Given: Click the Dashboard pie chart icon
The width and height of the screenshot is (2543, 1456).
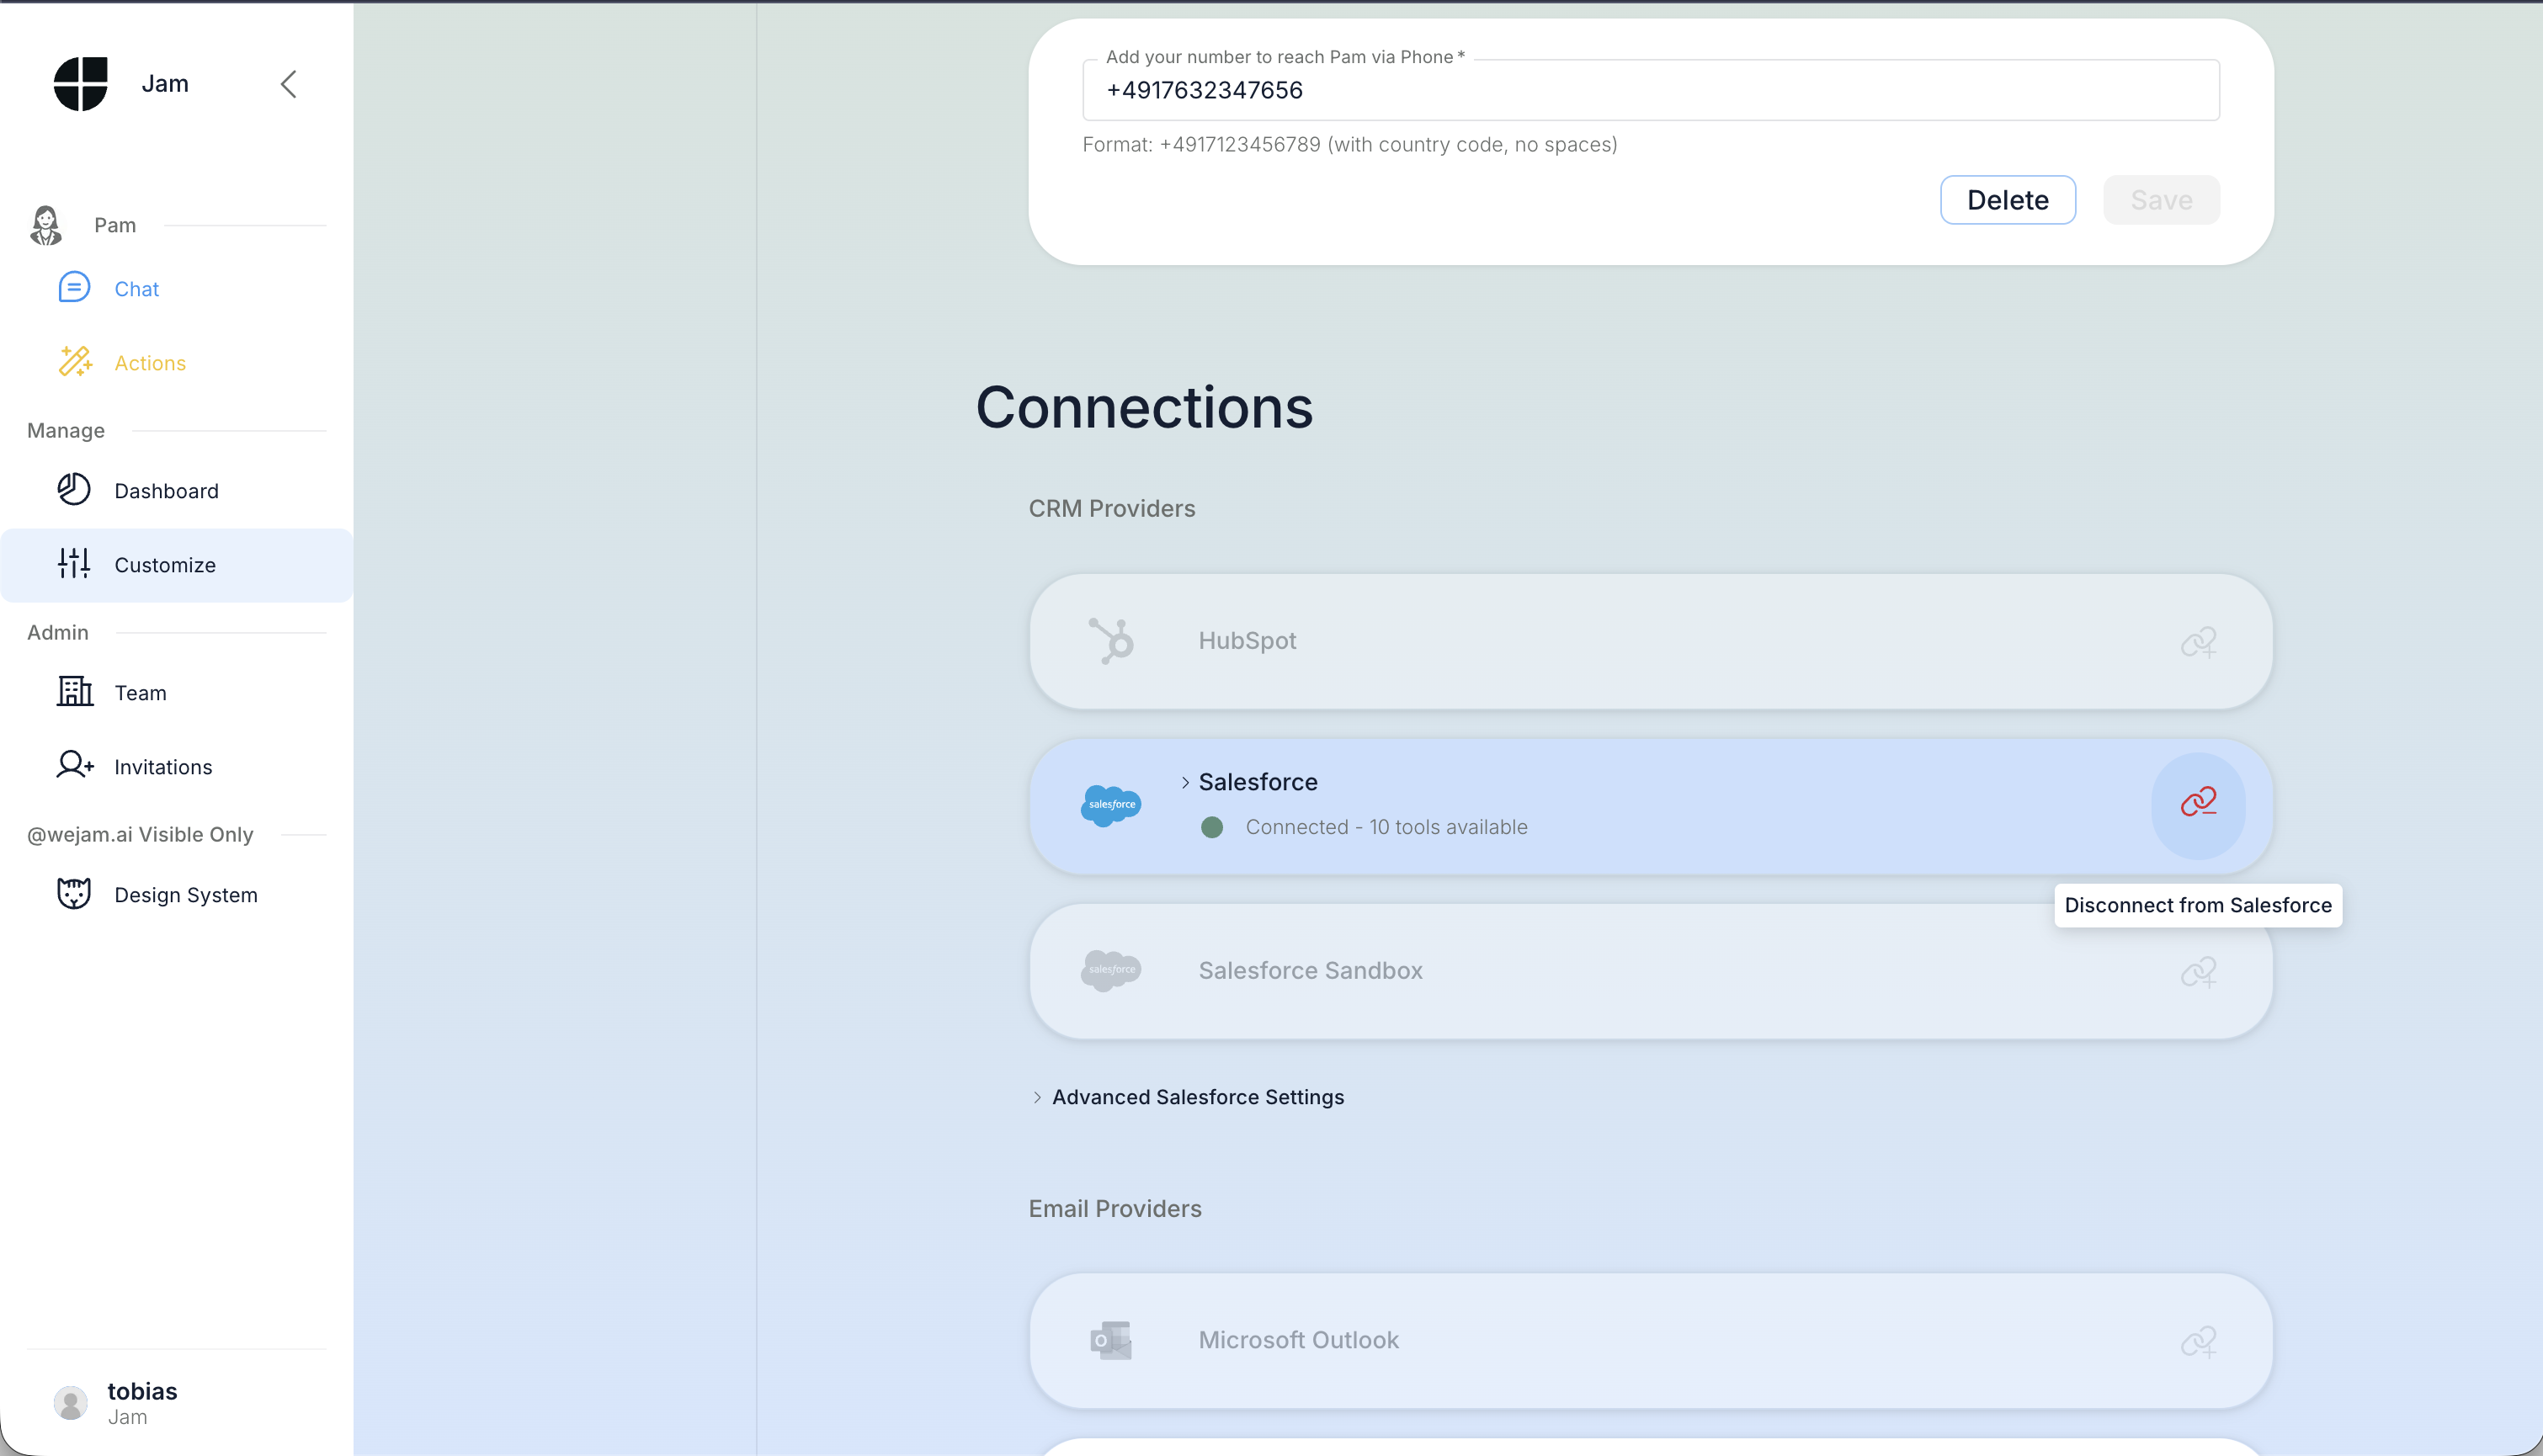Looking at the screenshot, I should point(74,490).
